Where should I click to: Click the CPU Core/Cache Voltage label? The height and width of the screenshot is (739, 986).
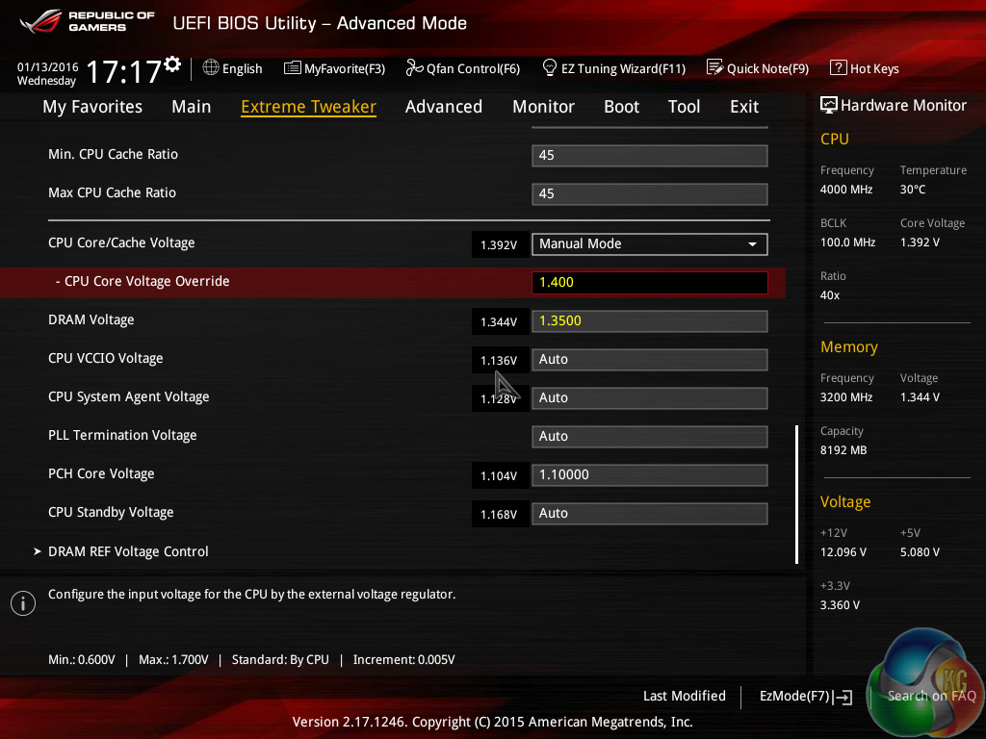coord(121,242)
